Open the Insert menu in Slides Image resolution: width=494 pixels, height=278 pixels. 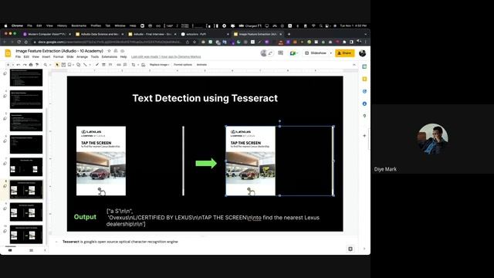[x=46, y=56]
